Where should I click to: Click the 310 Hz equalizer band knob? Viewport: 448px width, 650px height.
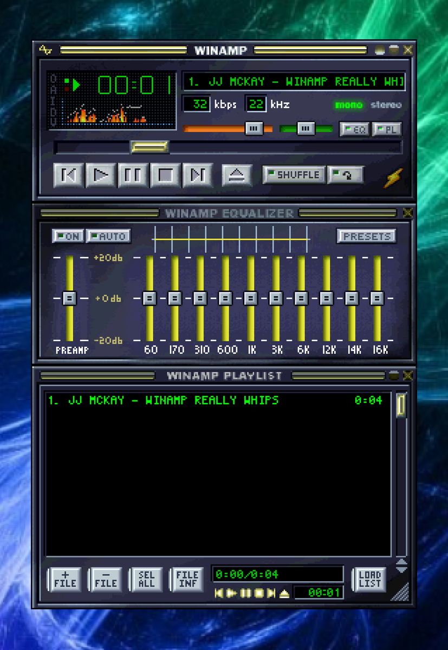pyautogui.click(x=200, y=298)
